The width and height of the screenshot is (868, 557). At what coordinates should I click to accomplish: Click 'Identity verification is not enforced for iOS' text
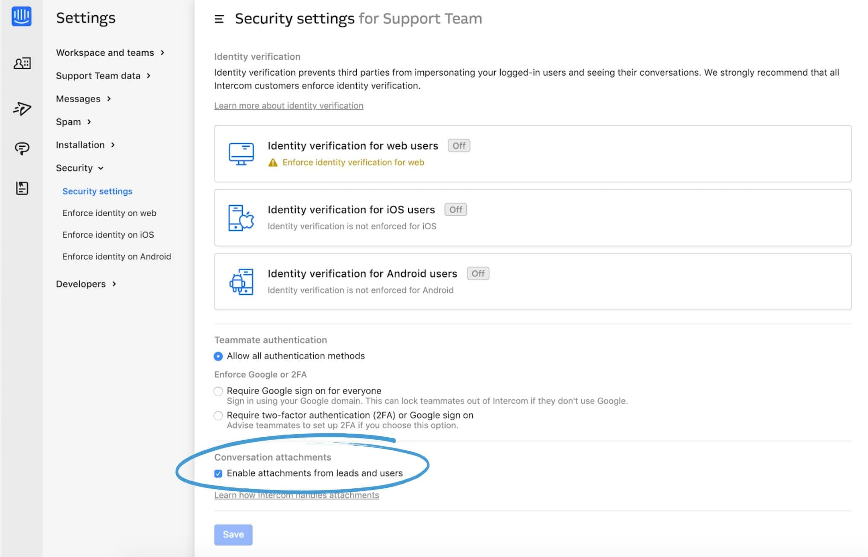pos(352,226)
